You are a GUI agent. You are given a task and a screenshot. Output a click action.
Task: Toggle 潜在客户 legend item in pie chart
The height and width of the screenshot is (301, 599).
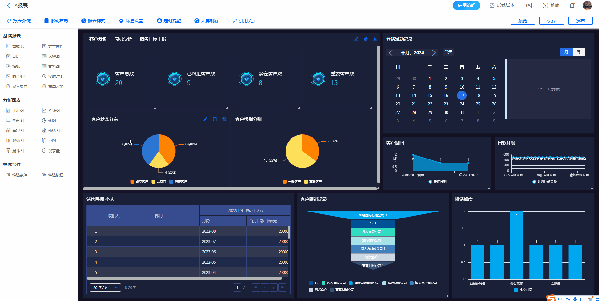pyautogui.click(x=178, y=182)
